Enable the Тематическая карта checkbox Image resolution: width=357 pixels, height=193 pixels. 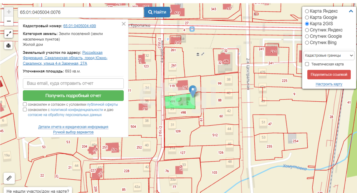click(307, 64)
